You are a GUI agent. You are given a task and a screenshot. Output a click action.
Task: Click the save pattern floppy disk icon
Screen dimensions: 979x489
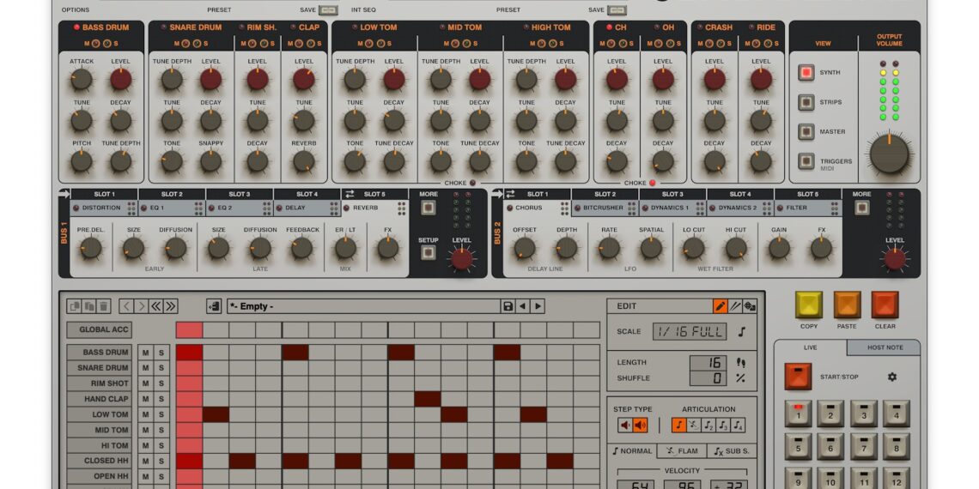(508, 306)
